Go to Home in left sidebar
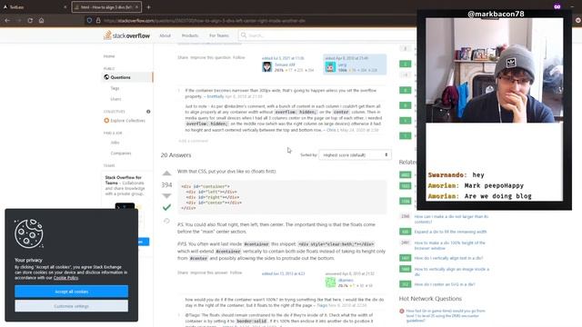 tap(109, 56)
